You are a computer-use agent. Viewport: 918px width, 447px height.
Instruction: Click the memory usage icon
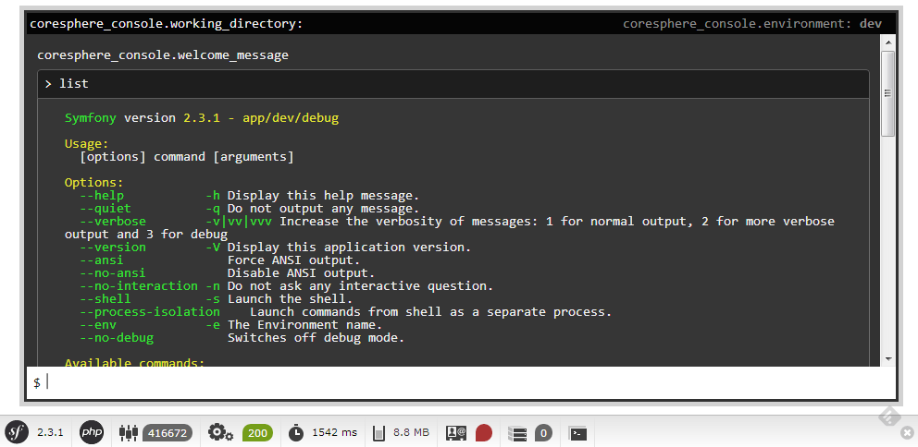pos(379,433)
